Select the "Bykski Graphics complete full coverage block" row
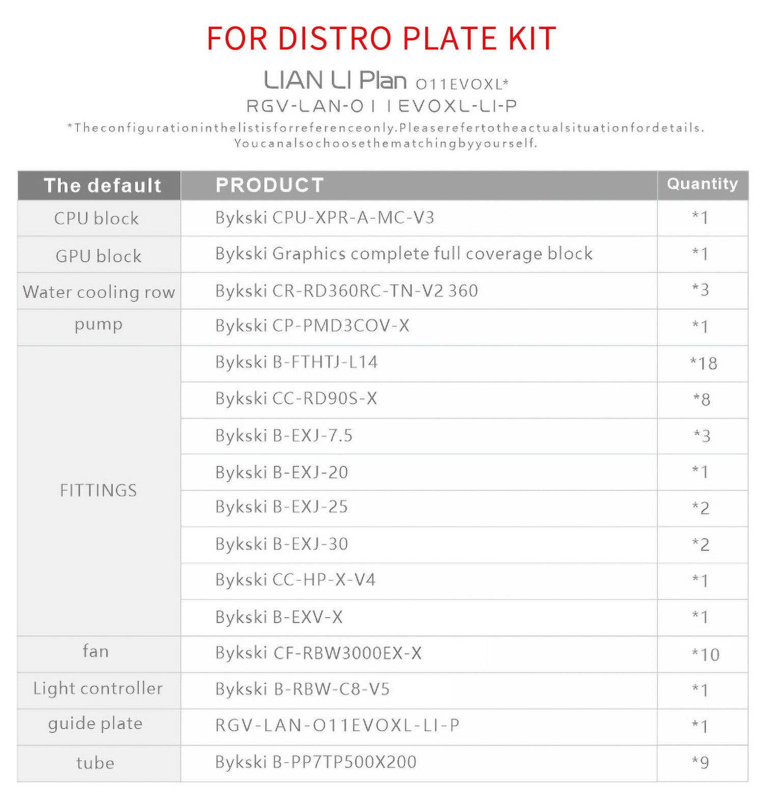Viewport: 764px width, 806px height. coord(403,254)
